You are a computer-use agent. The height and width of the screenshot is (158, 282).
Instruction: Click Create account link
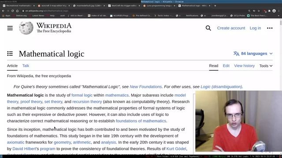click(x=231, y=28)
